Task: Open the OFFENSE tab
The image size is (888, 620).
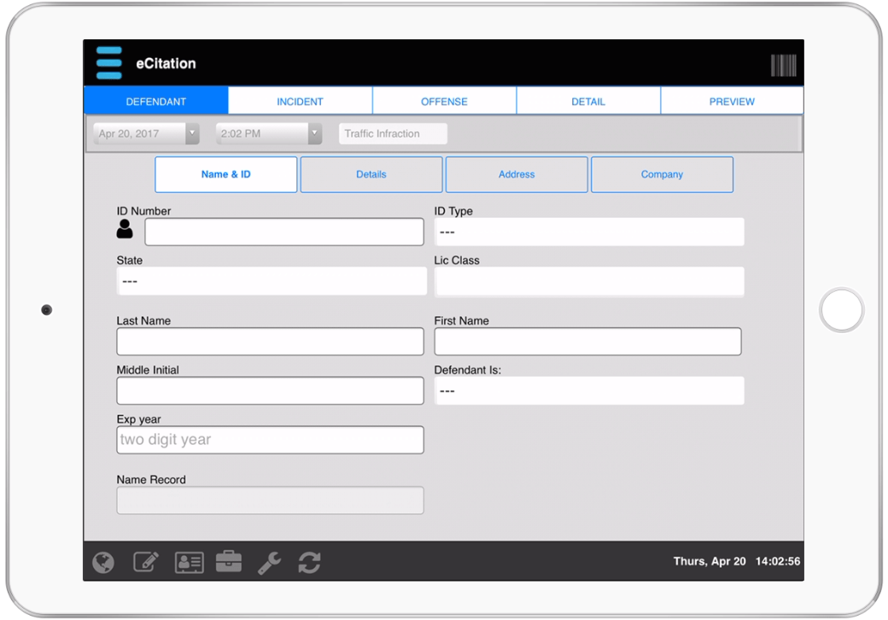Action: [x=444, y=102]
